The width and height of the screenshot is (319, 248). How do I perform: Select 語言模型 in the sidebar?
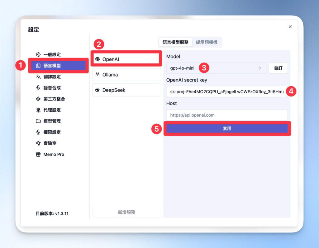coord(58,66)
